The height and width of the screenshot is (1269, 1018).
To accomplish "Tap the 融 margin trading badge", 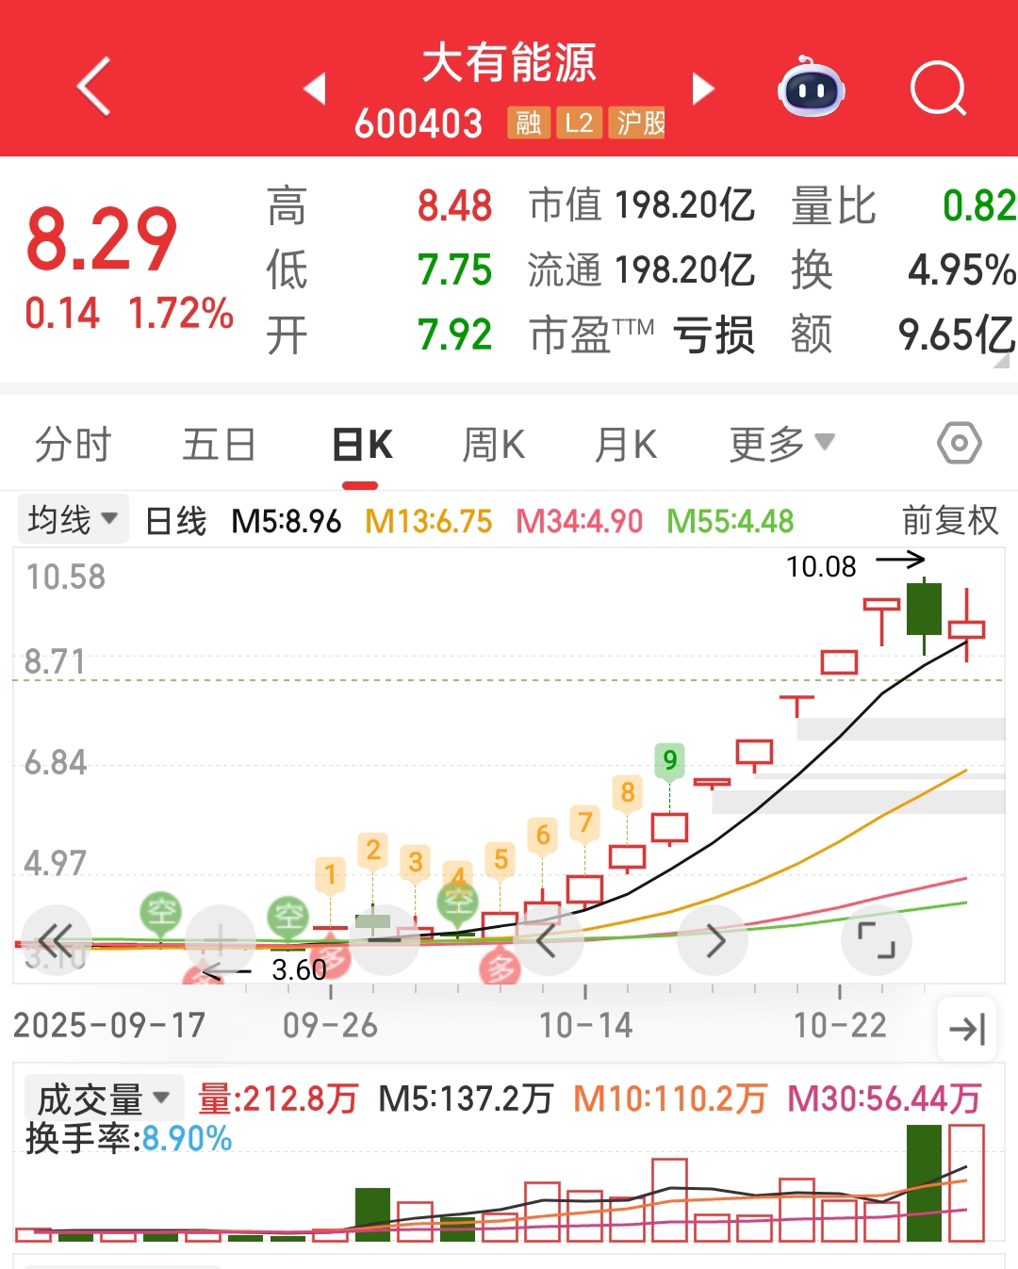I will point(529,122).
